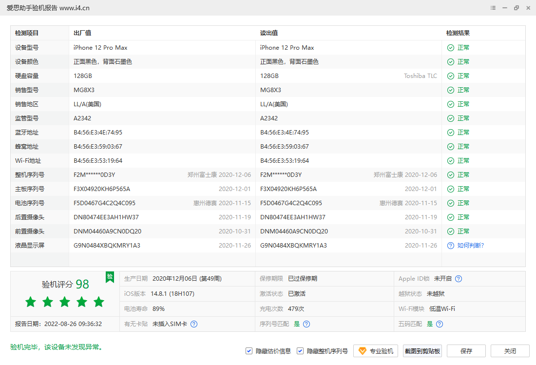Click the green check icon for 电池序列号
This screenshot has width=536, height=365.
click(x=451, y=203)
